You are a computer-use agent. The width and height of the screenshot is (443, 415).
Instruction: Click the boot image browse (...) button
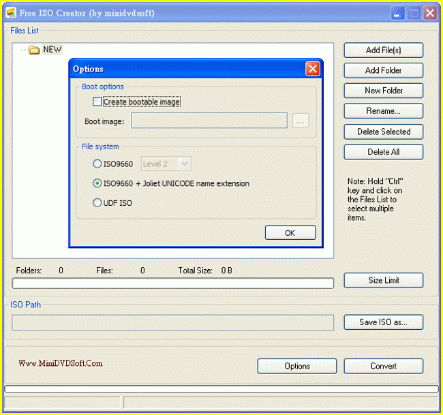pyautogui.click(x=301, y=121)
